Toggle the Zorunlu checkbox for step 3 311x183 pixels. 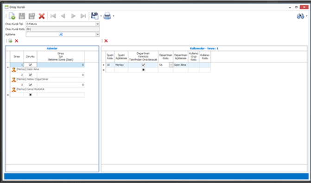click(30, 85)
